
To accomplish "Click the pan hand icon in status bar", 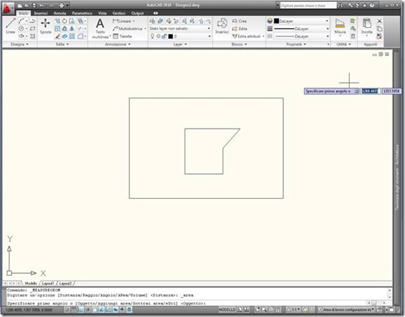I will point(257,309).
